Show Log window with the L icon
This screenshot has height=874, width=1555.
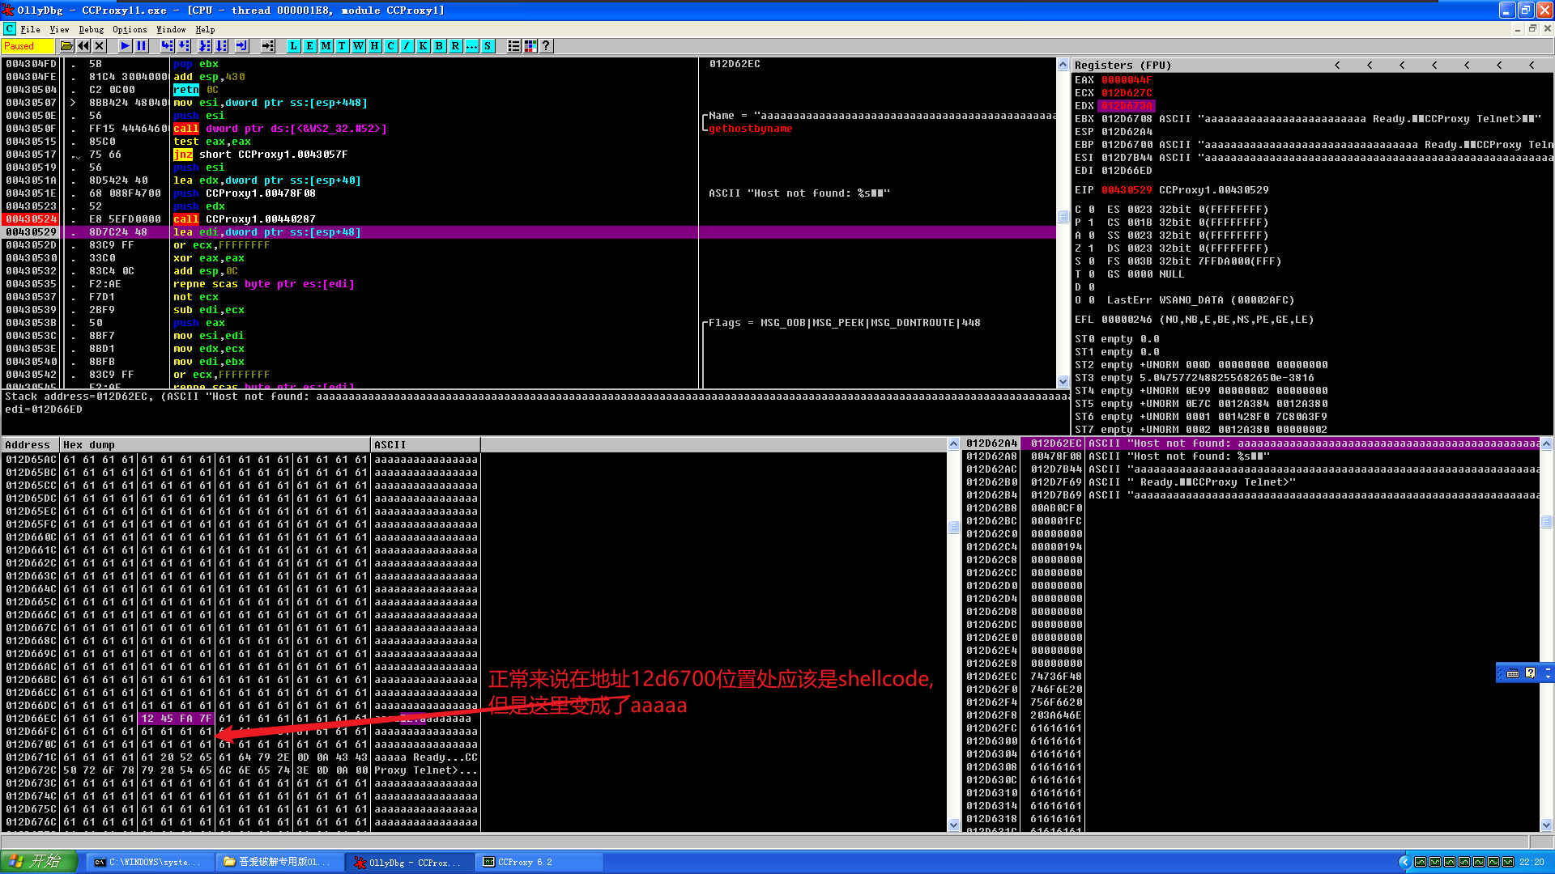[x=294, y=46]
